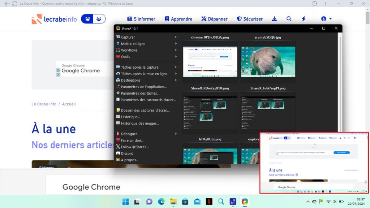
Task: Click ShareX icon on the taskbar
Action: point(245,201)
